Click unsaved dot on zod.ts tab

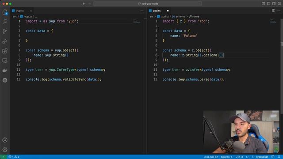pyautogui.click(x=168, y=11)
